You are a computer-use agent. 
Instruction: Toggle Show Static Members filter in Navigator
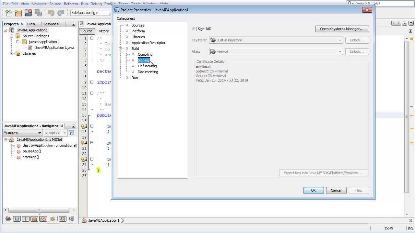pyautogui.click(x=26, y=219)
